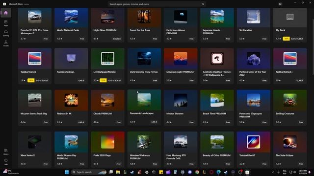Open the Windows Start menu

click(67, 172)
